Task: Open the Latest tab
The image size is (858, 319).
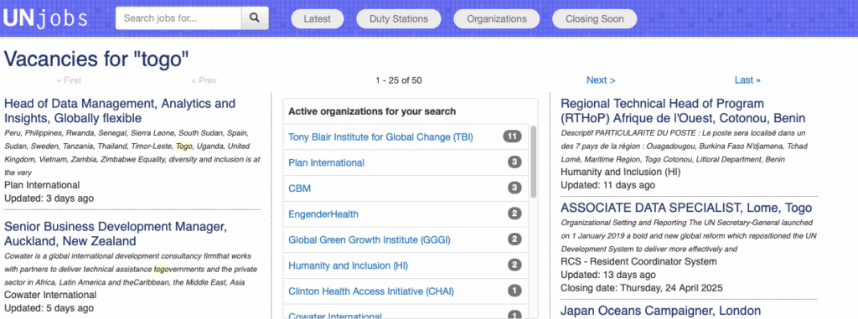Action: (x=318, y=18)
